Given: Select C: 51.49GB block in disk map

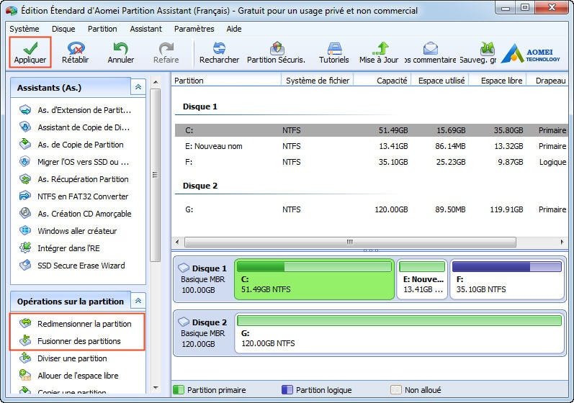Looking at the screenshot, I should click(314, 279).
